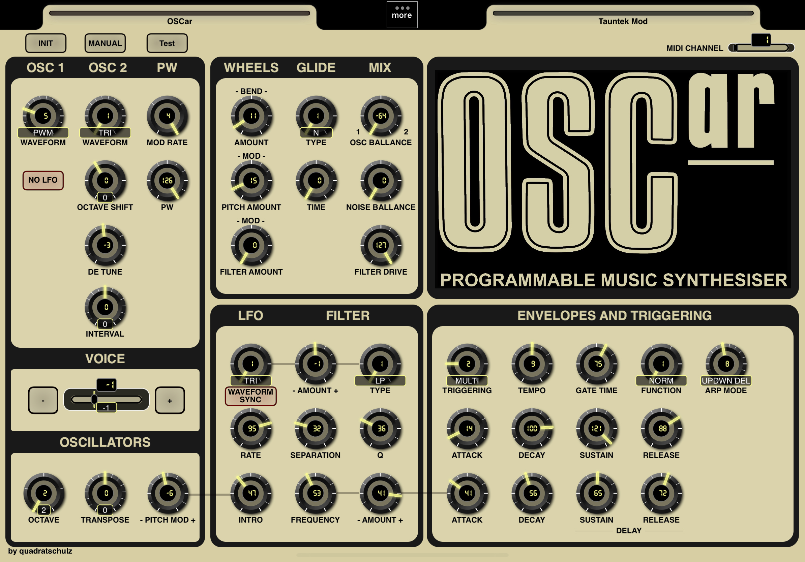Toggle the NO LFO button

click(x=43, y=180)
